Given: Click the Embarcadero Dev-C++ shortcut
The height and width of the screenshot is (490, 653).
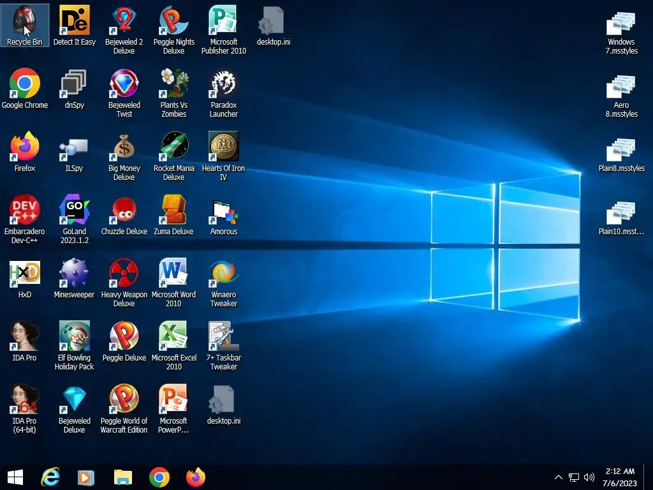Looking at the screenshot, I should pyautogui.click(x=25, y=219).
